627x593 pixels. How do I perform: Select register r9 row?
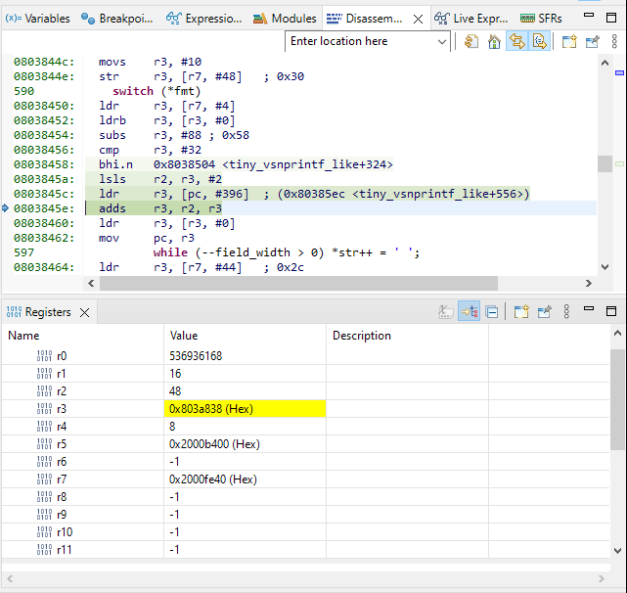coord(305,514)
